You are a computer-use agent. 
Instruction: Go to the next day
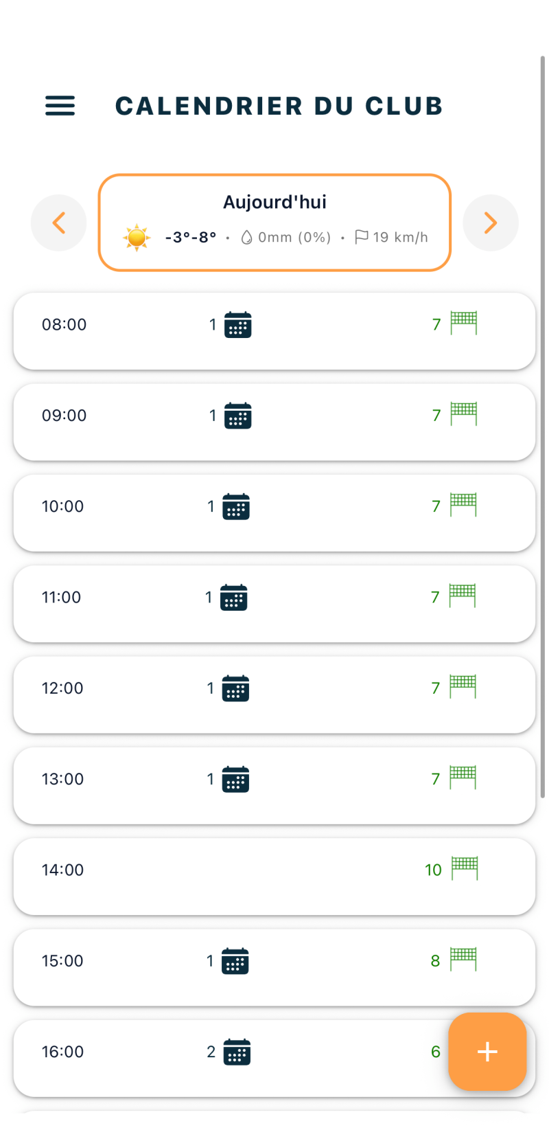point(490,223)
